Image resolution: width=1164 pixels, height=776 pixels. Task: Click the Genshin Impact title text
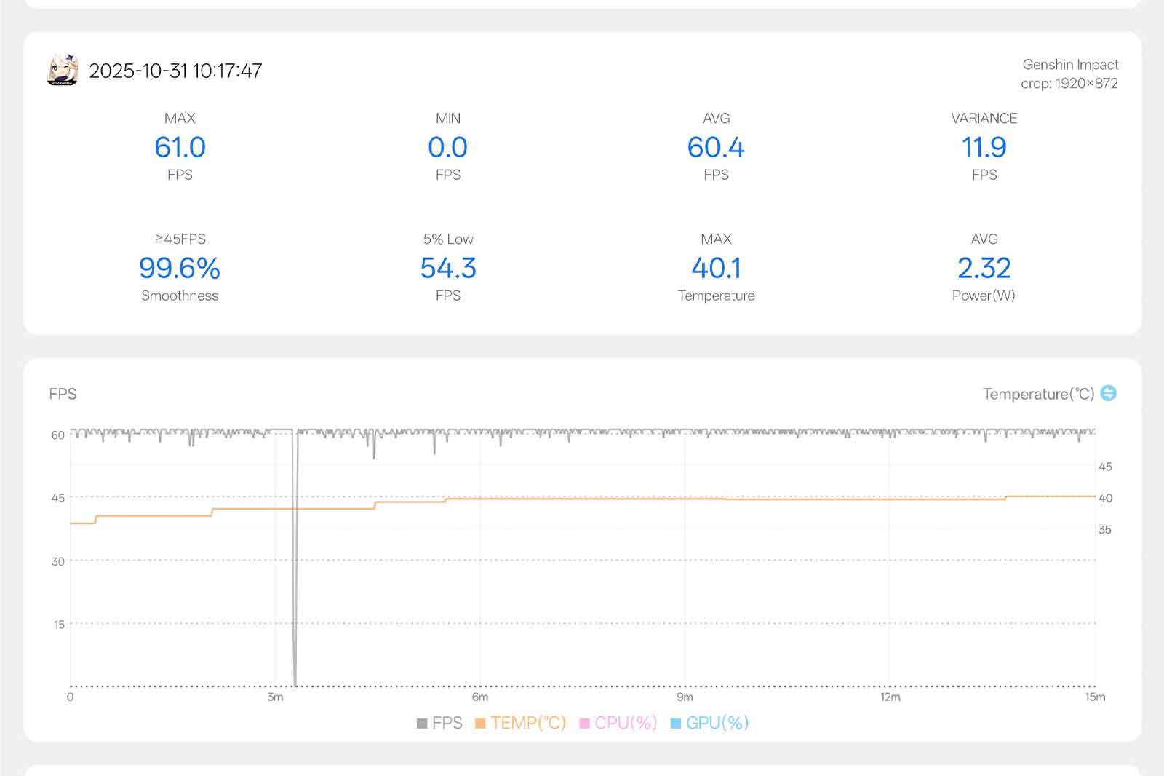pyautogui.click(x=1070, y=65)
